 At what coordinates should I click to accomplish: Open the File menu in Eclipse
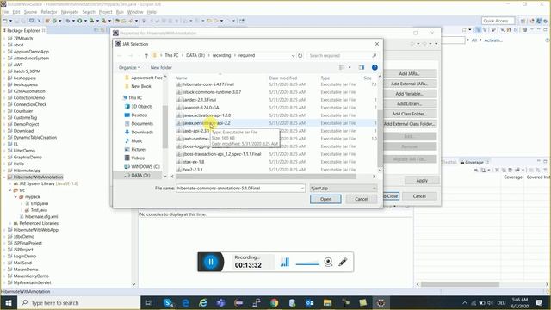click(5, 12)
